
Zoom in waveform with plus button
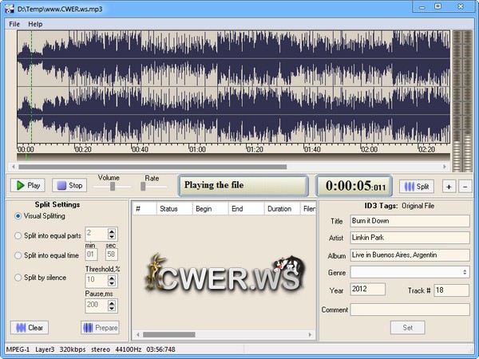coord(449,186)
